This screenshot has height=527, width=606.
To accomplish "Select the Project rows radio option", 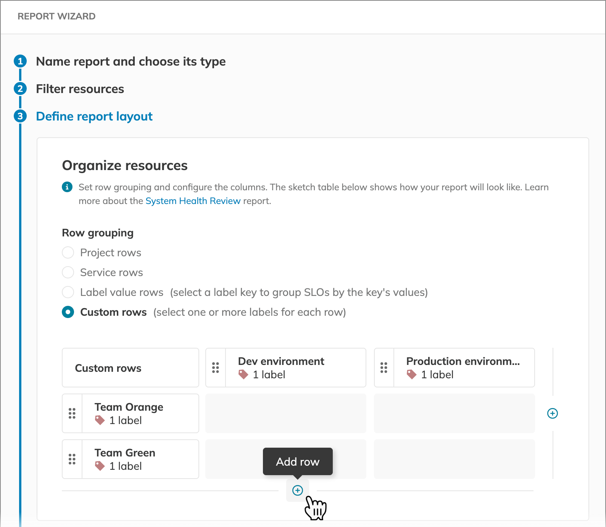I will (x=68, y=252).
